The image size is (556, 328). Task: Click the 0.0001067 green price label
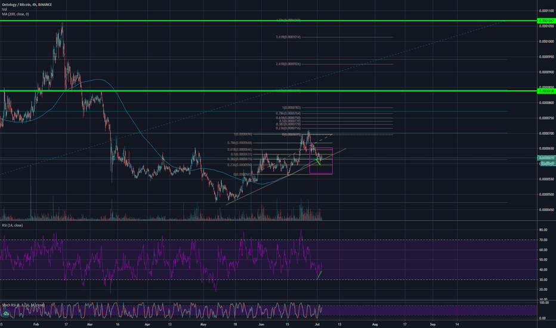547,20
